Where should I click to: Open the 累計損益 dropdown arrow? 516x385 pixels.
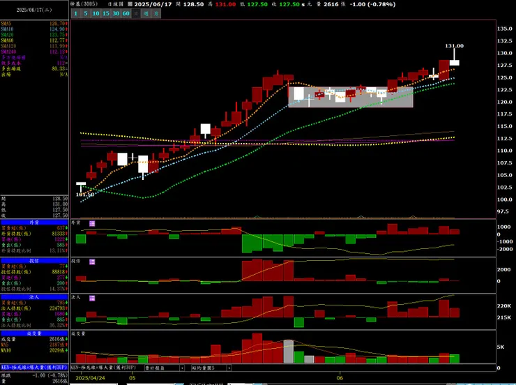182,368
